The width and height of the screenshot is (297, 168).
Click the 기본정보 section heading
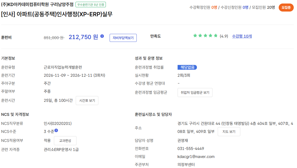coord(8,58)
